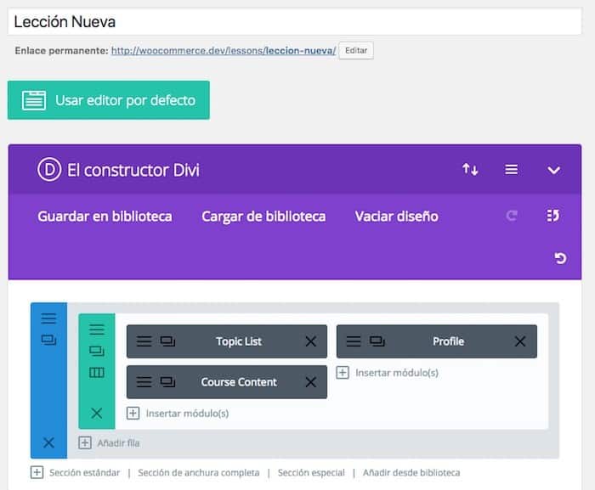
Task: Select the Topic List module label
Action: pos(239,341)
